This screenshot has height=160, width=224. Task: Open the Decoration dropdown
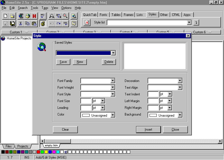coord(180,81)
